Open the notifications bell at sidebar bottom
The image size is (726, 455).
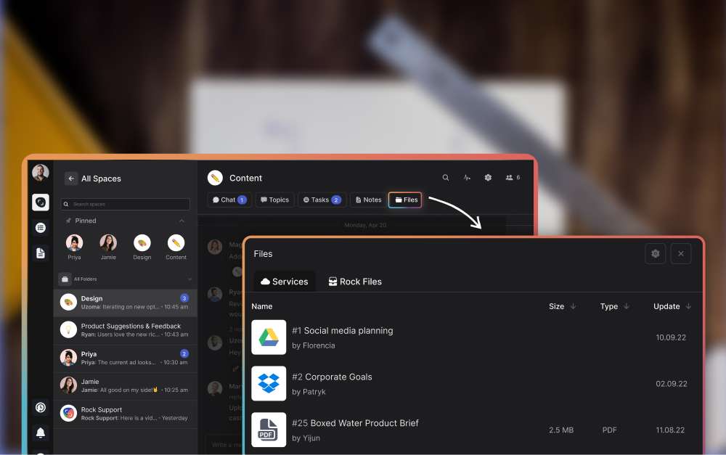click(41, 433)
